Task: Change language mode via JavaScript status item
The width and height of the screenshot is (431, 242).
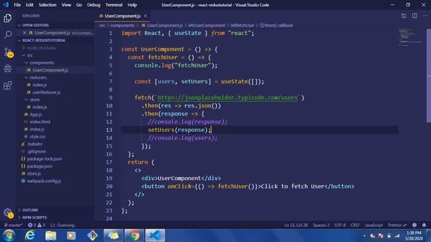Action: tap(374, 225)
